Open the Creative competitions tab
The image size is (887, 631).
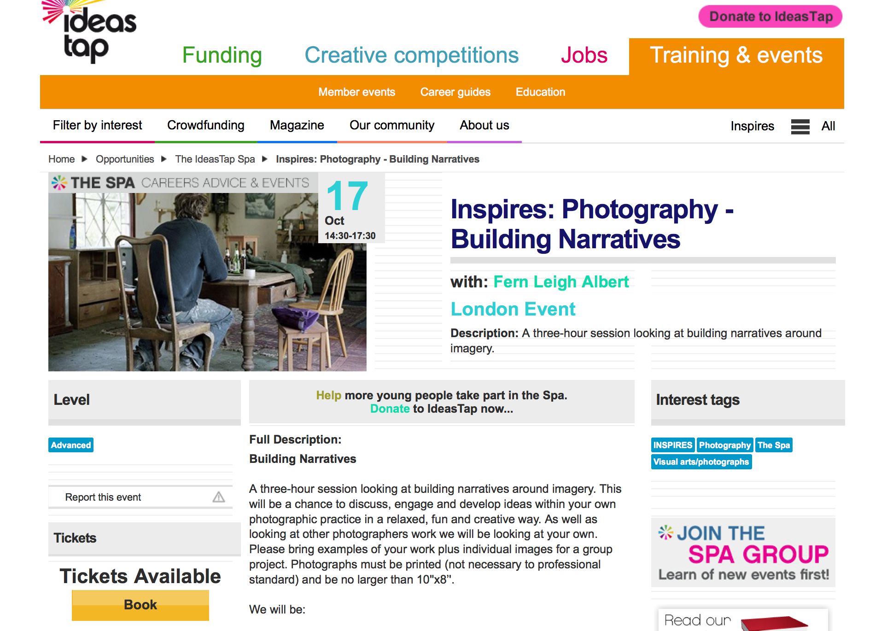pyautogui.click(x=412, y=55)
